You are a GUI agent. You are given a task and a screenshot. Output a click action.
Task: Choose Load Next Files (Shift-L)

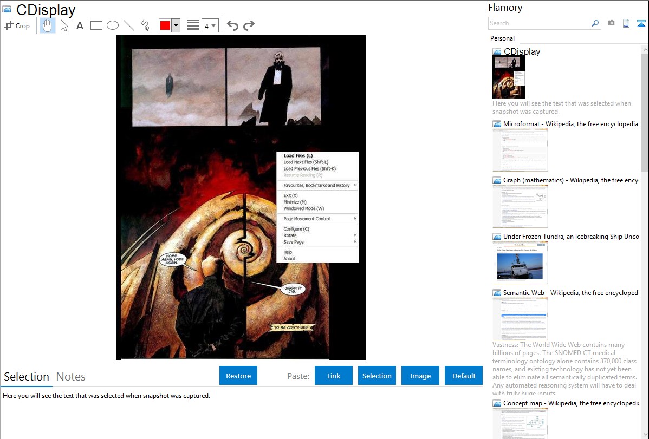click(317, 162)
